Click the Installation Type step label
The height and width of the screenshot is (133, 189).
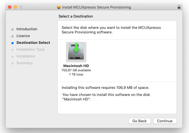click(30, 50)
